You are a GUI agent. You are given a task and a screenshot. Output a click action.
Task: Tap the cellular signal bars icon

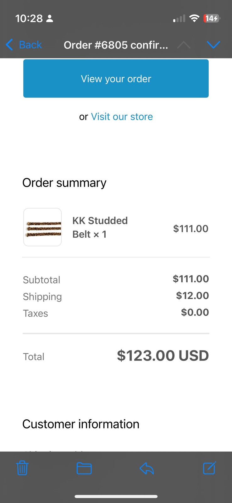[x=179, y=19]
